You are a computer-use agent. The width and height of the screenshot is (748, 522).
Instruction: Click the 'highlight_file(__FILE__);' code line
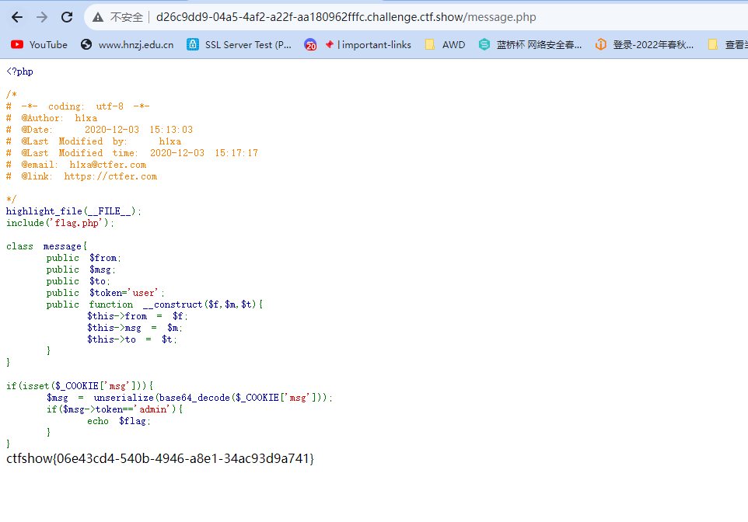click(74, 211)
